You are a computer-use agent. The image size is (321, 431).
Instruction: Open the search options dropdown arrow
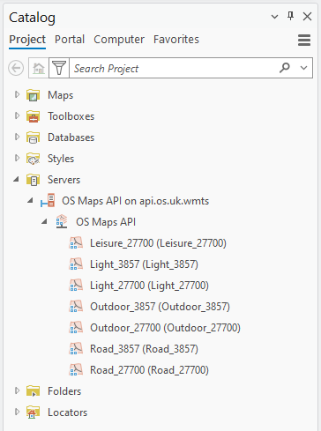pyautogui.click(x=303, y=68)
